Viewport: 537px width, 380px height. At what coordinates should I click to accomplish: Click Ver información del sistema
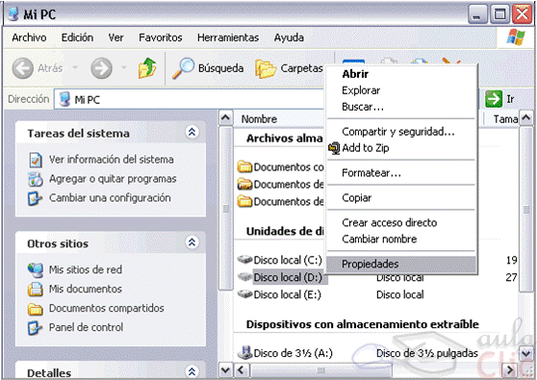click(112, 160)
